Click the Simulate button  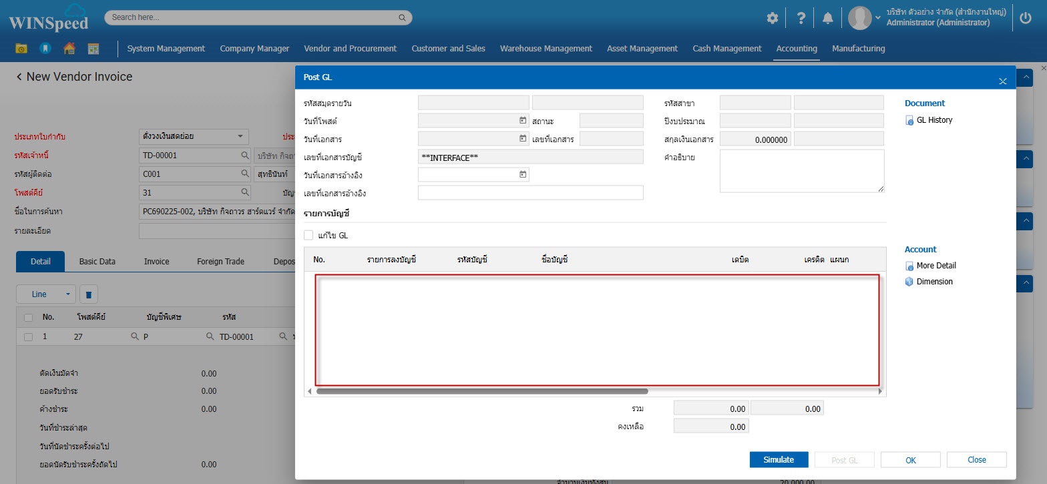(x=779, y=460)
